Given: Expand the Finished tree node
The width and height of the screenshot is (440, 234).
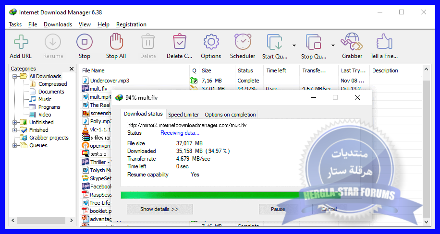Looking at the screenshot, I should coord(15,130).
